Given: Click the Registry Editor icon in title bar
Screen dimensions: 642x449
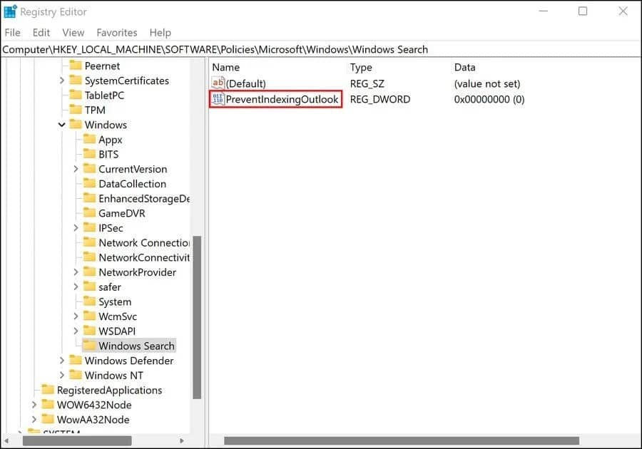Looking at the screenshot, I should [9, 11].
